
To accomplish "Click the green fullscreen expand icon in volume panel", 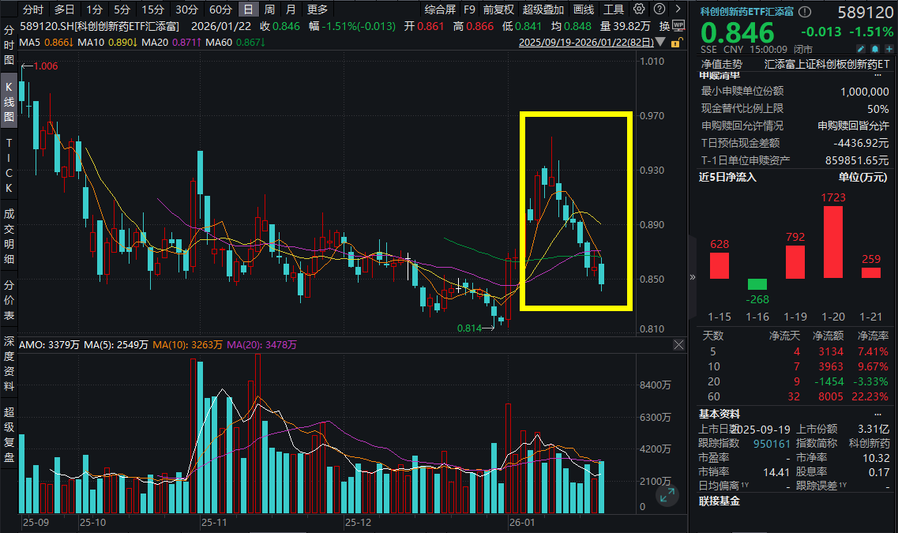I will [x=667, y=495].
